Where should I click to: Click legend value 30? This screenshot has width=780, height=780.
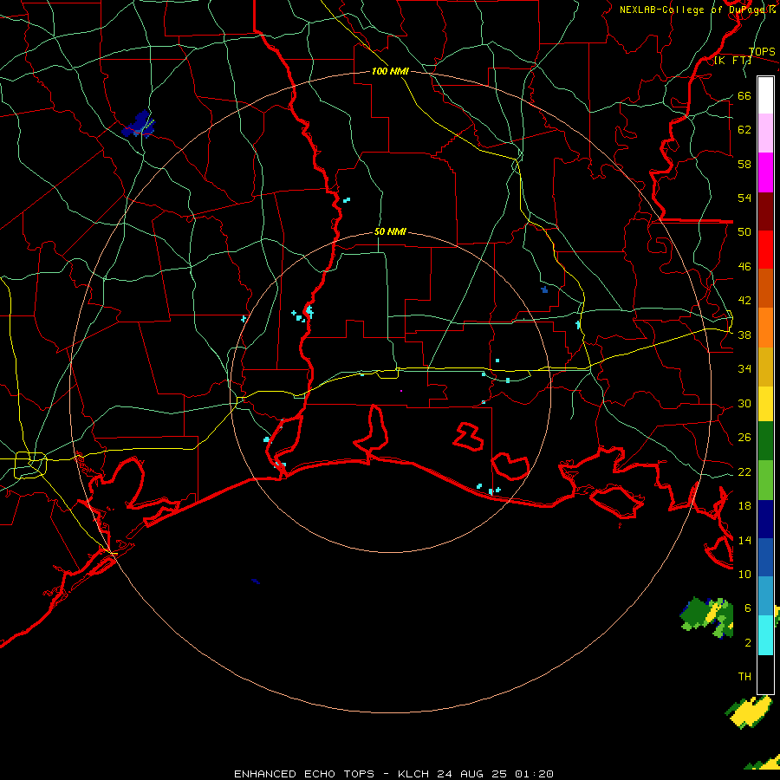[x=744, y=403]
